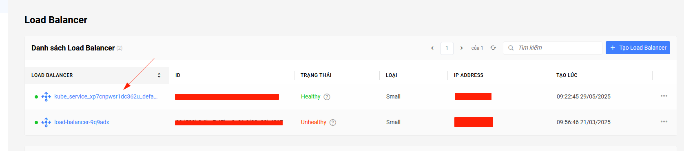Open kube_service_xp7cnpwsr1dc362u_defa... link

click(x=106, y=96)
